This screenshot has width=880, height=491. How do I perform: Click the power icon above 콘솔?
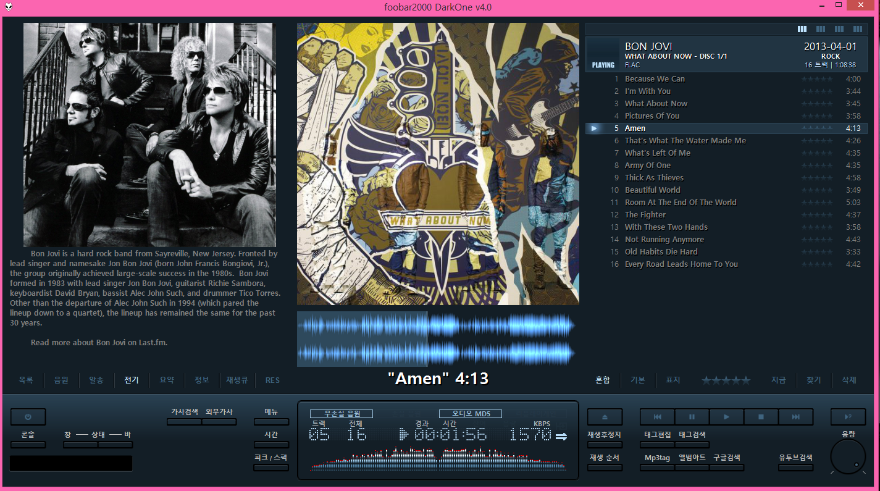pos(28,417)
